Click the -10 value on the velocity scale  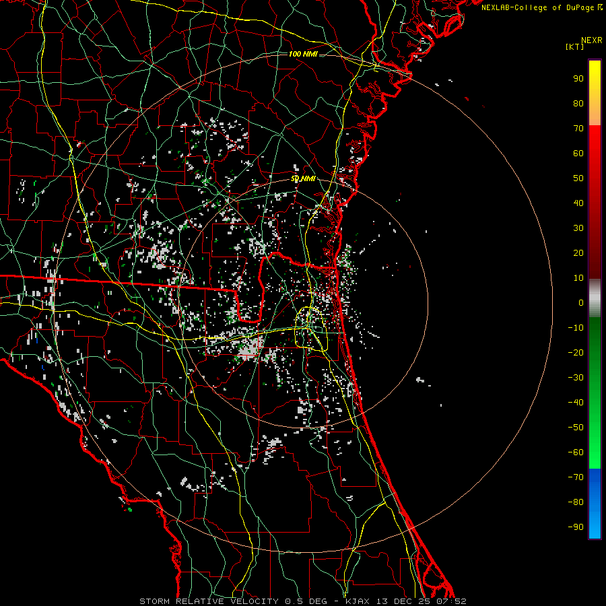tap(576, 328)
